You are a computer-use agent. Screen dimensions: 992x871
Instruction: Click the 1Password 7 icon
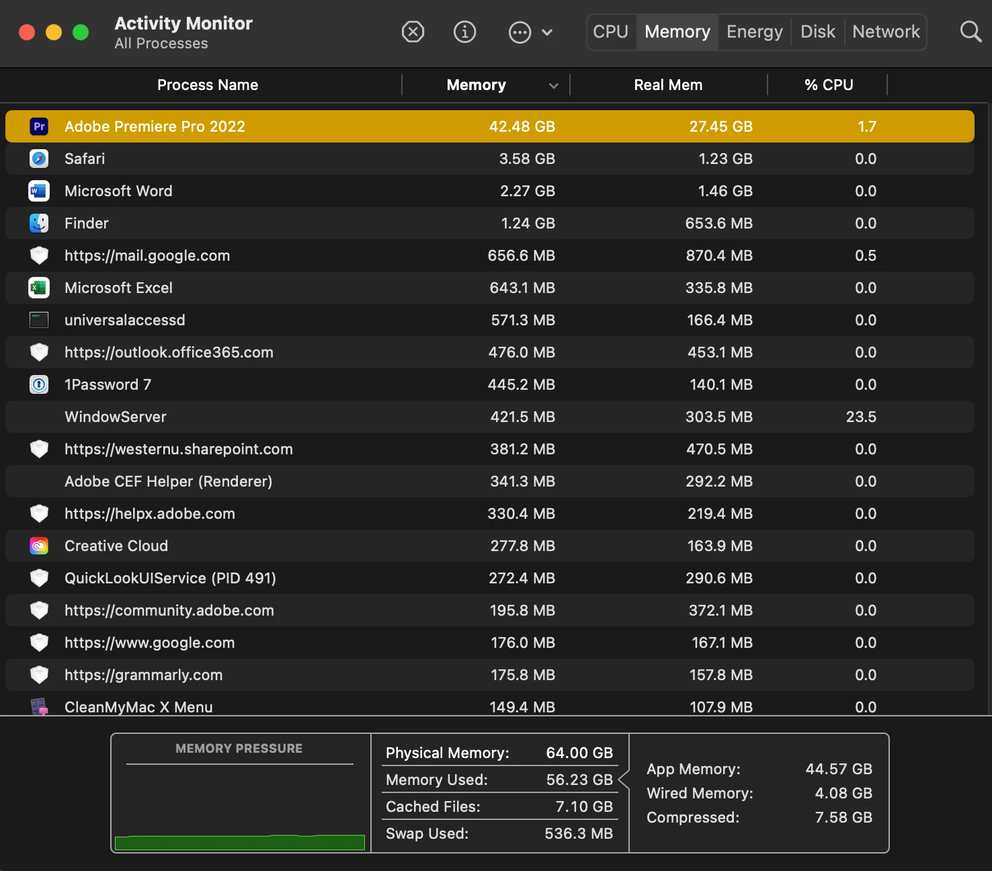point(39,384)
